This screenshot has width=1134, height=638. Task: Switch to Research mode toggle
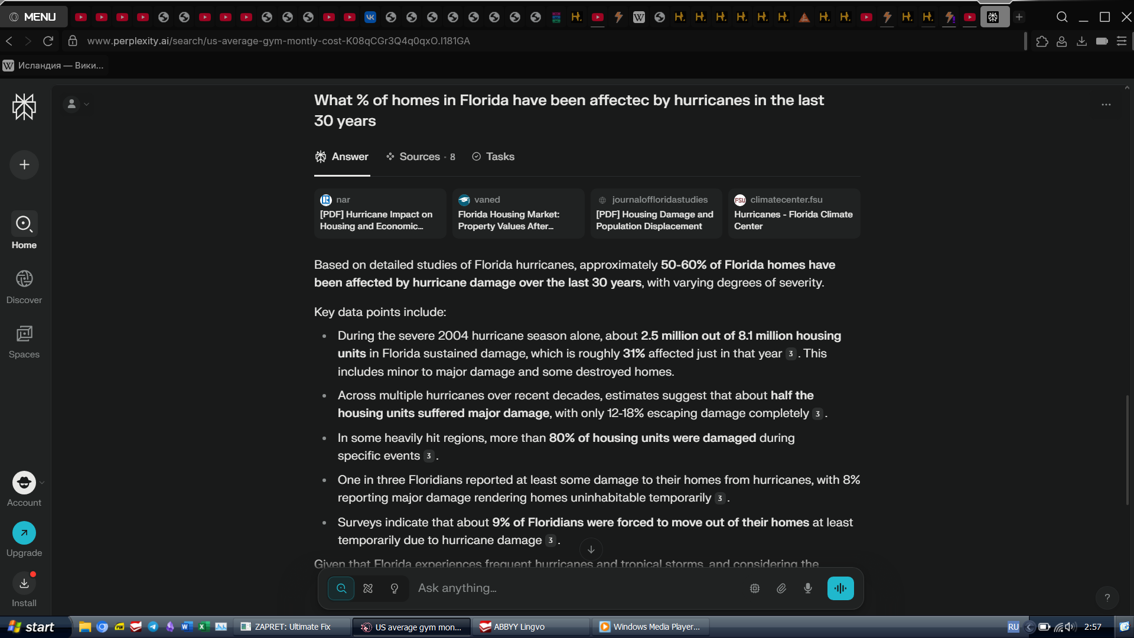pyautogui.click(x=368, y=588)
